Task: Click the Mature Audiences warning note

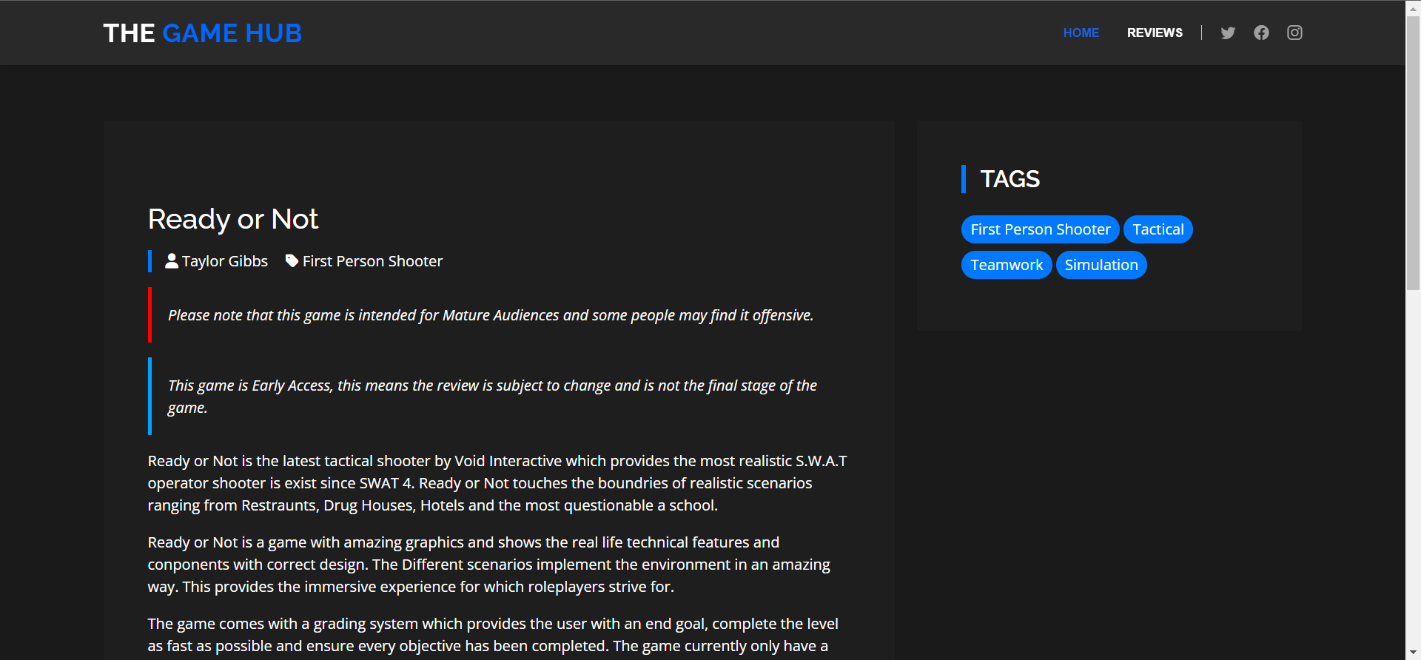Action: (x=490, y=315)
